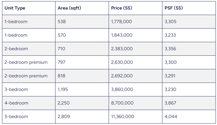Click the Price (S$) column header
Image resolution: width=217 pixels, height=125 pixels.
coord(121,8)
